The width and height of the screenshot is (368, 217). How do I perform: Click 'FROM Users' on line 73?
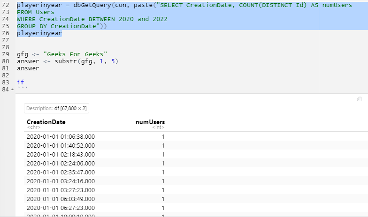click(x=36, y=12)
